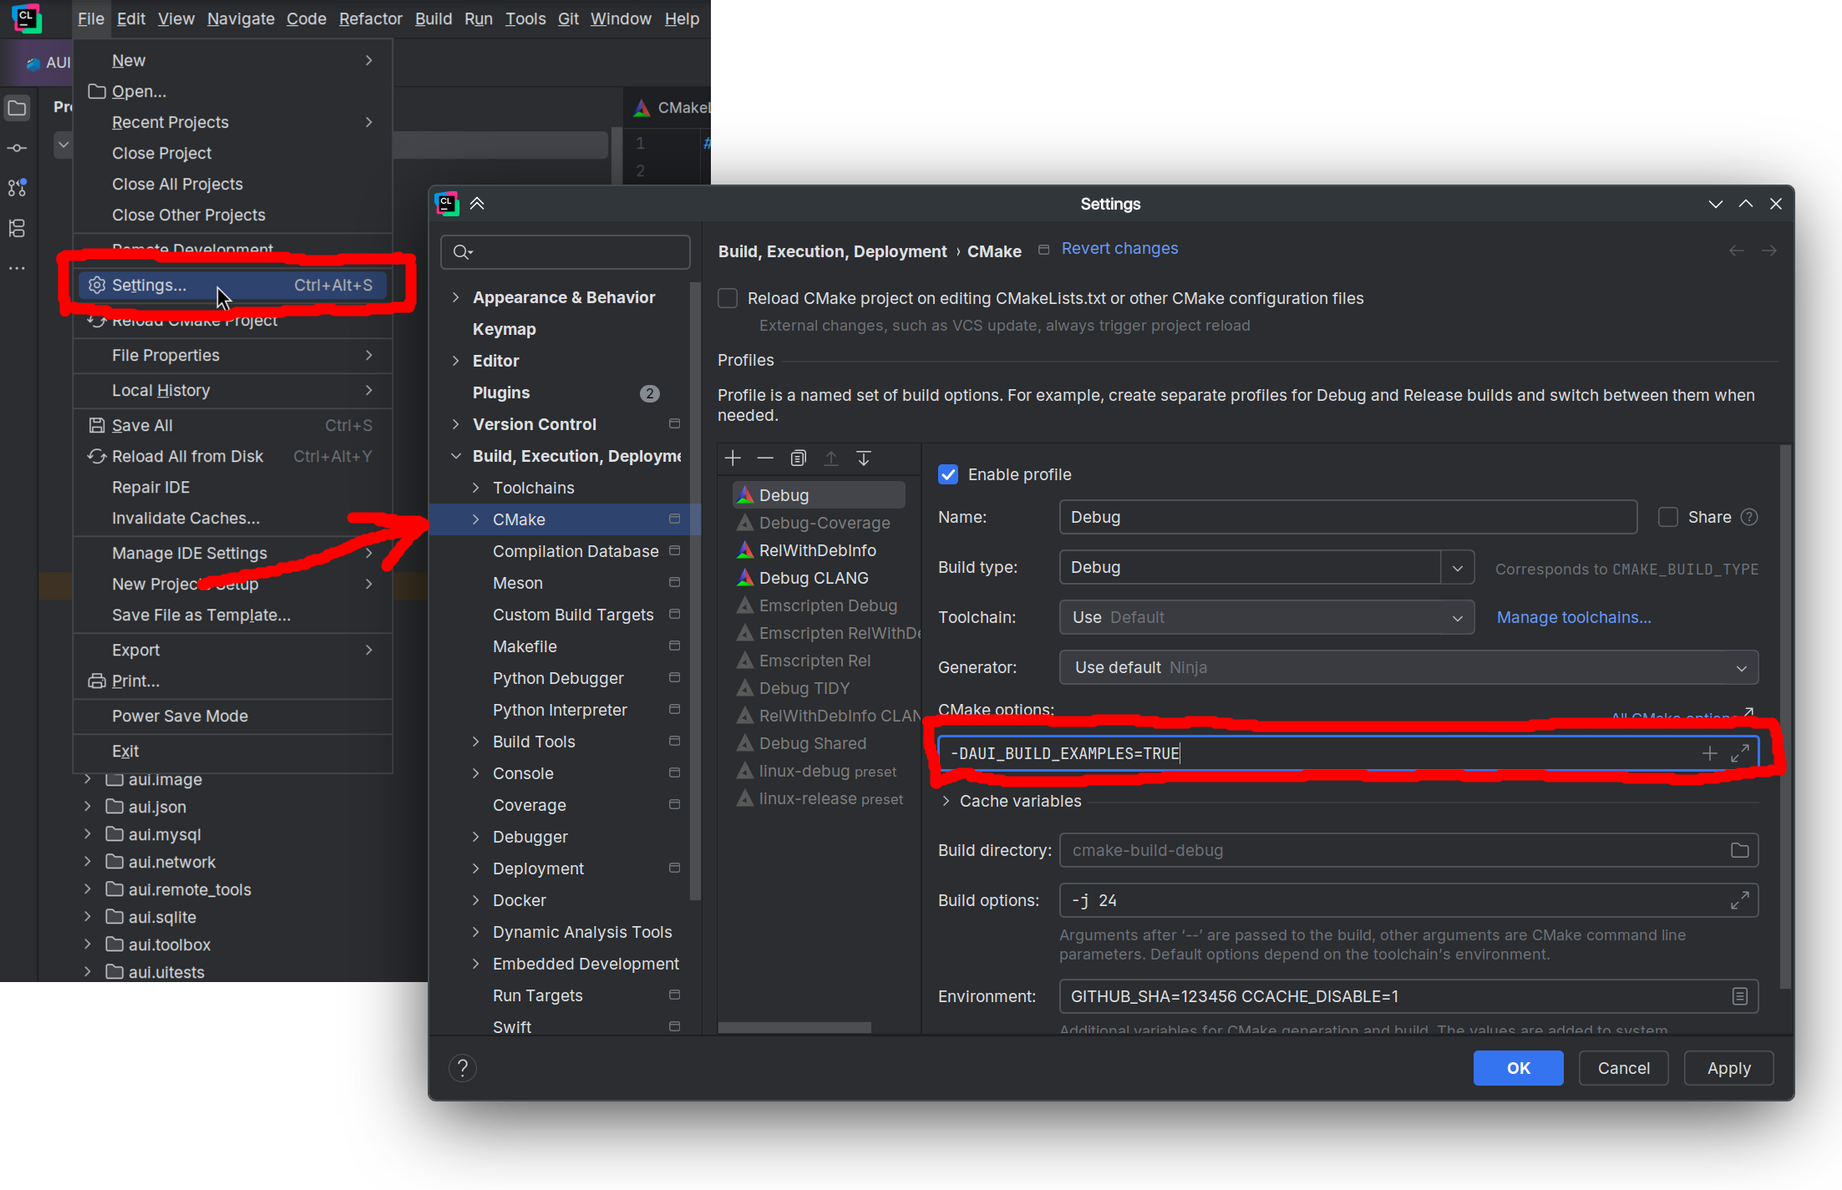Open the Environment variables editor icon
The image size is (1842, 1190).
(1740, 996)
